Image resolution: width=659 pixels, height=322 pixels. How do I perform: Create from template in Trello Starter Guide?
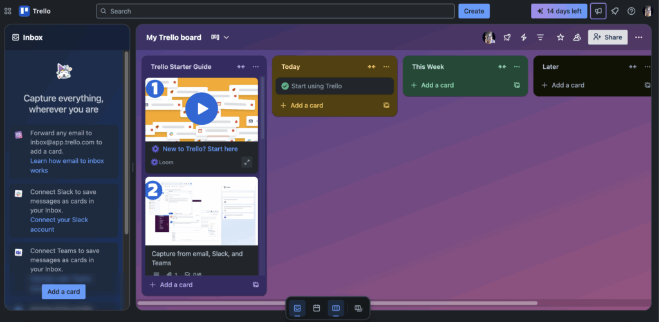(255, 285)
